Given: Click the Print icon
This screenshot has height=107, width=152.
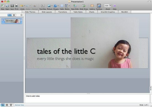Looking at the screenshot, I should [17, 6].
